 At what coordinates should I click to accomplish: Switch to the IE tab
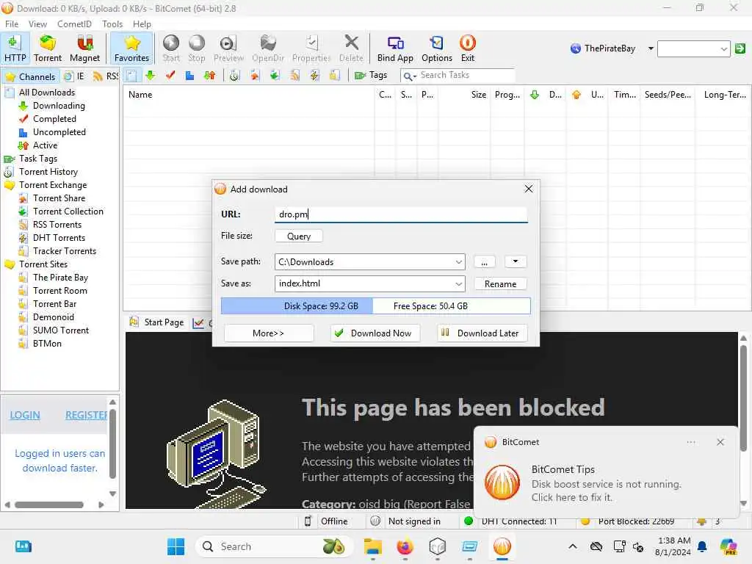74,76
